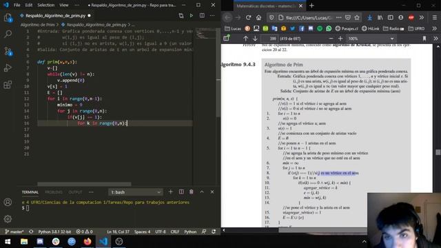This screenshot has width=441, height=248.
Task: Split the terminal panel
Action: 181,192
